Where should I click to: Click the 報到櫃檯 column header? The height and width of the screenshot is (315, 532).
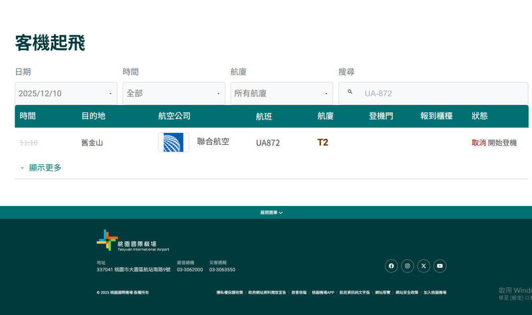[x=436, y=116]
